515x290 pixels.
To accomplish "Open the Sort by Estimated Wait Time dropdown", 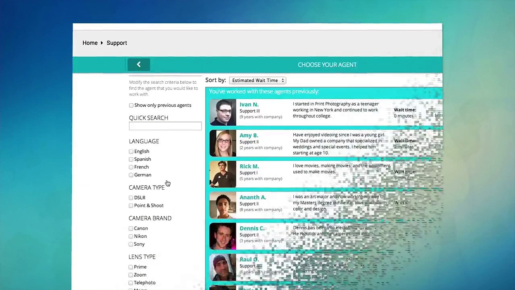I will point(257,81).
